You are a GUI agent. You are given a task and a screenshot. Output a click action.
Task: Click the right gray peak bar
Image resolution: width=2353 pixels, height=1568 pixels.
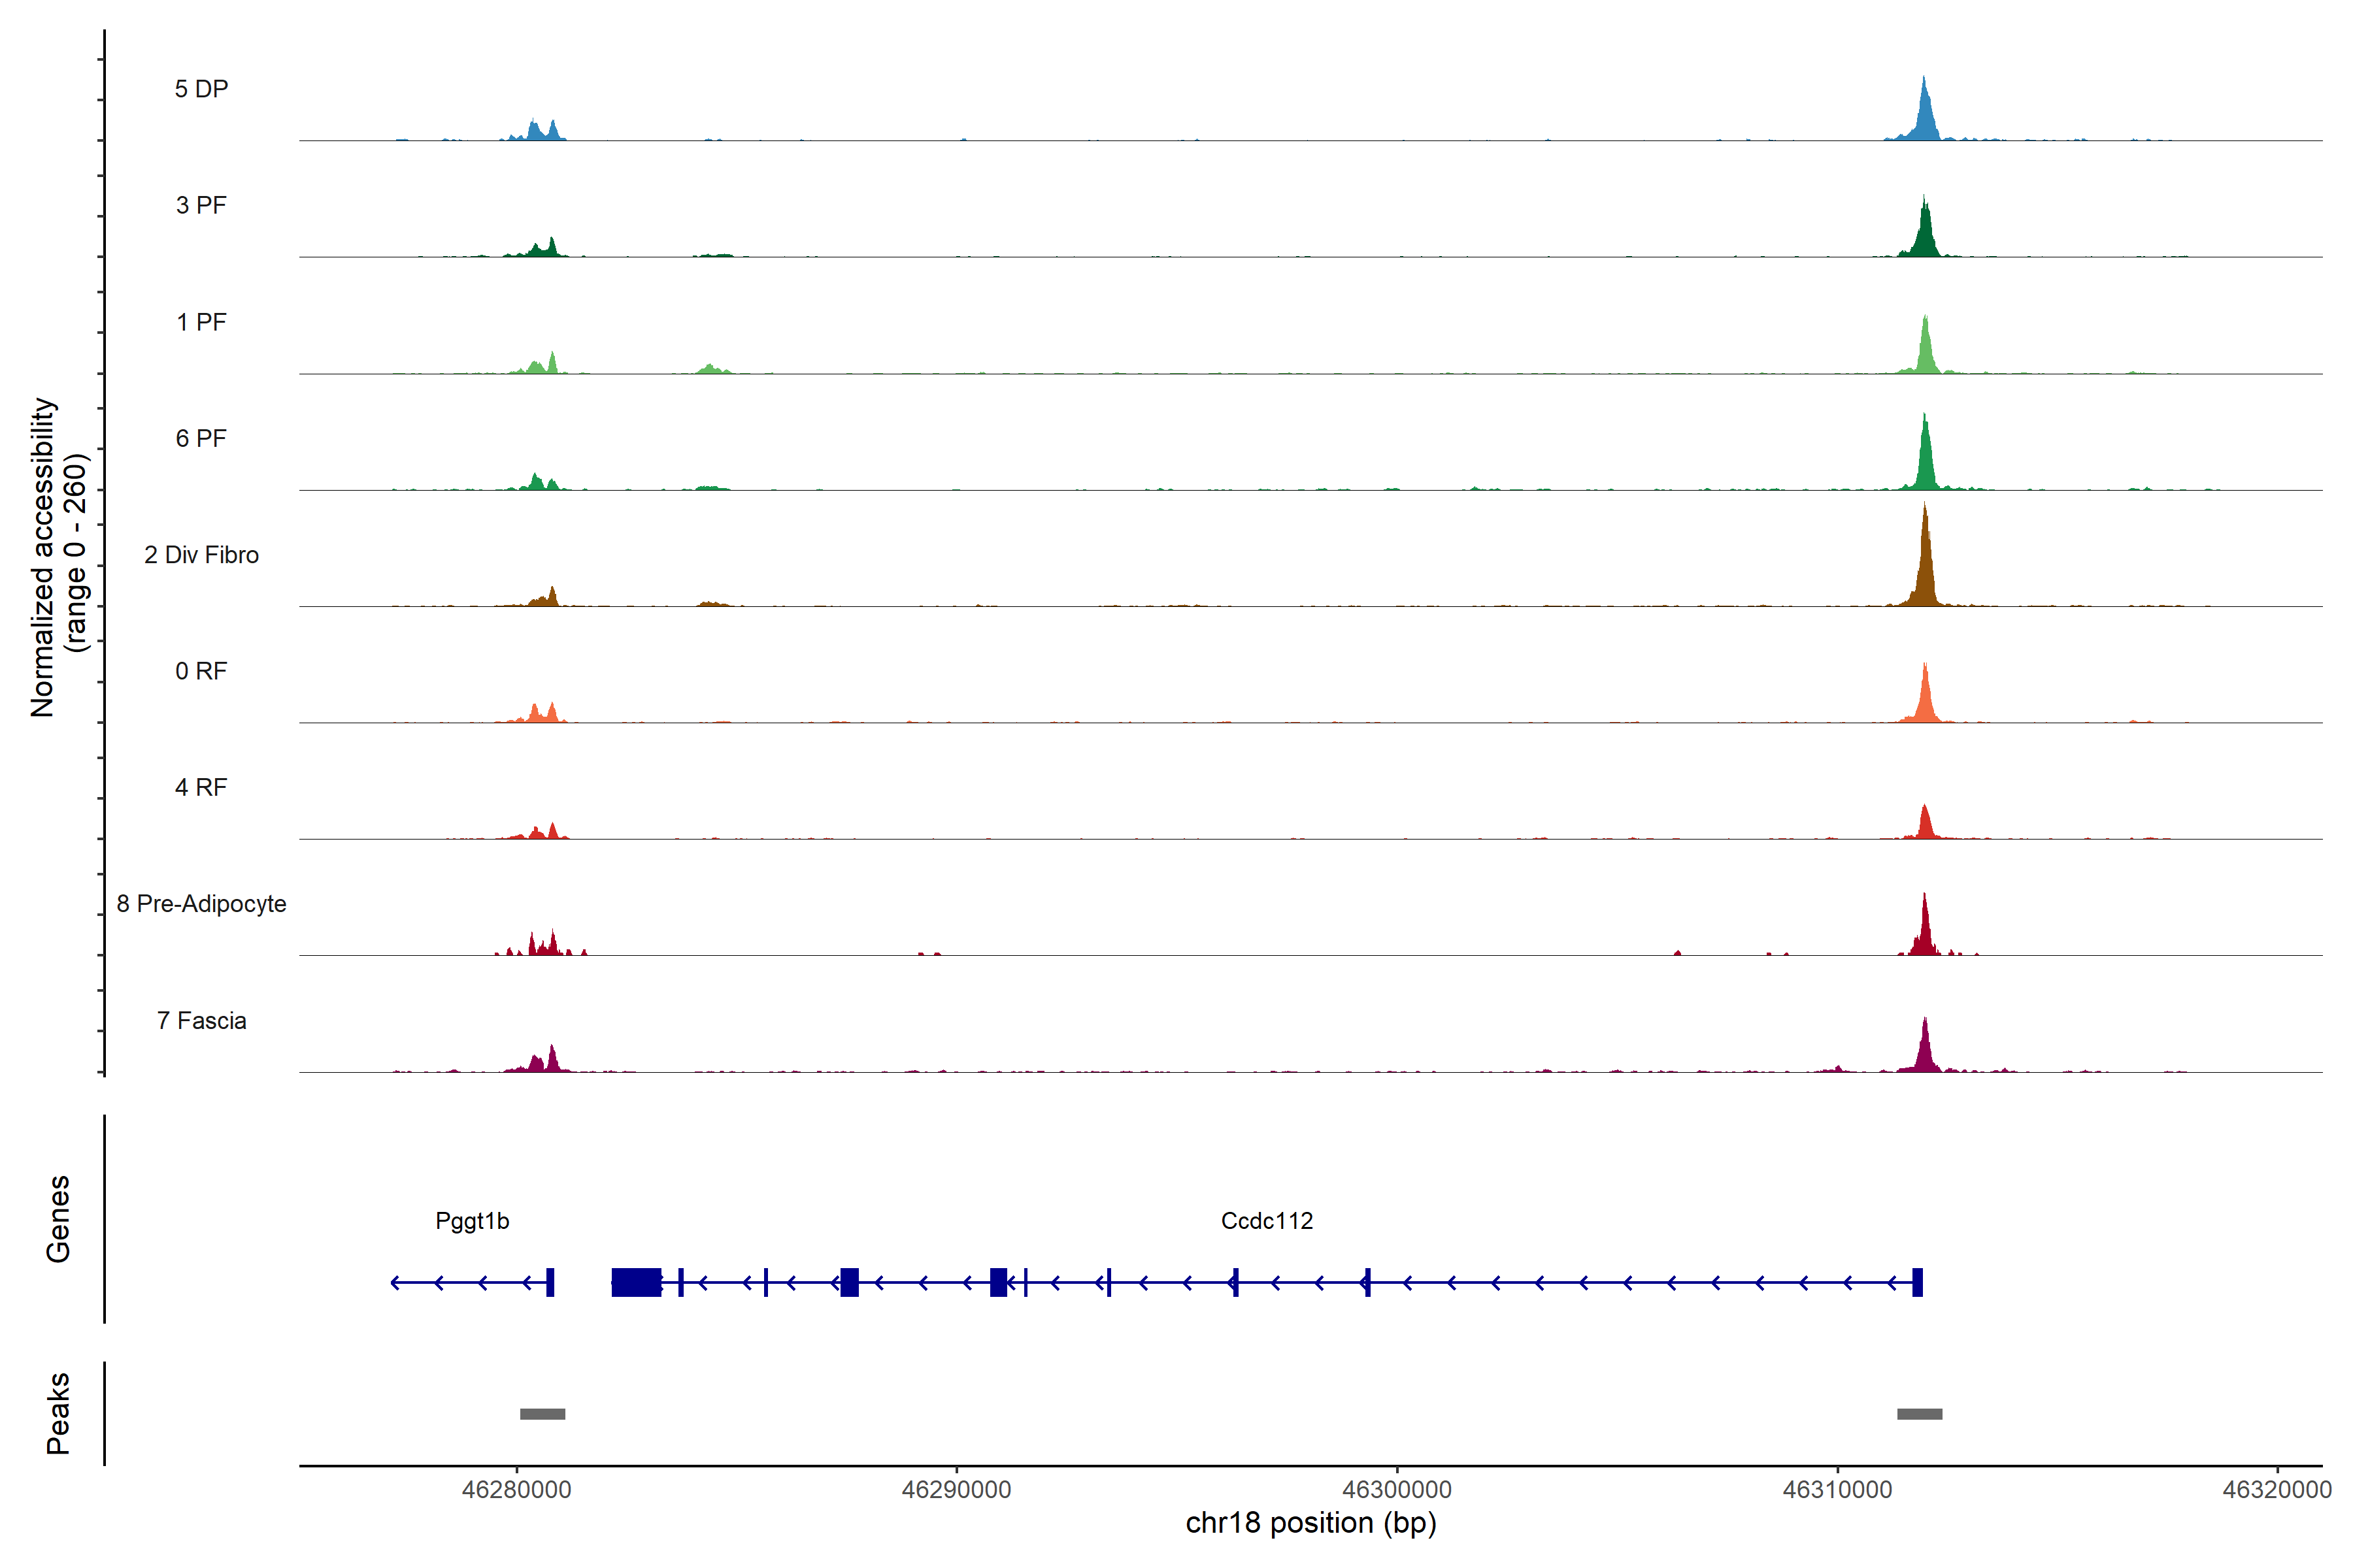coord(1919,1414)
